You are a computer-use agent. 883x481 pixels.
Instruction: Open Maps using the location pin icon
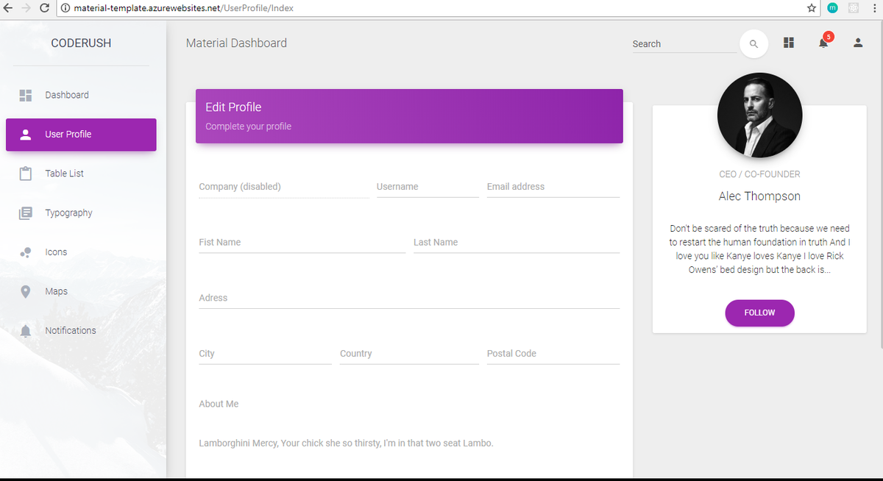[x=26, y=291]
